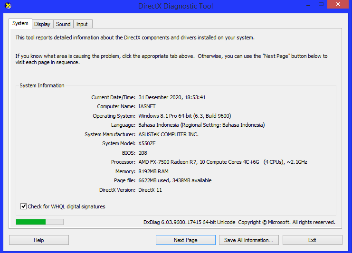Click the Processor label
Screen dimensions: 352x253
pos(123,162)
